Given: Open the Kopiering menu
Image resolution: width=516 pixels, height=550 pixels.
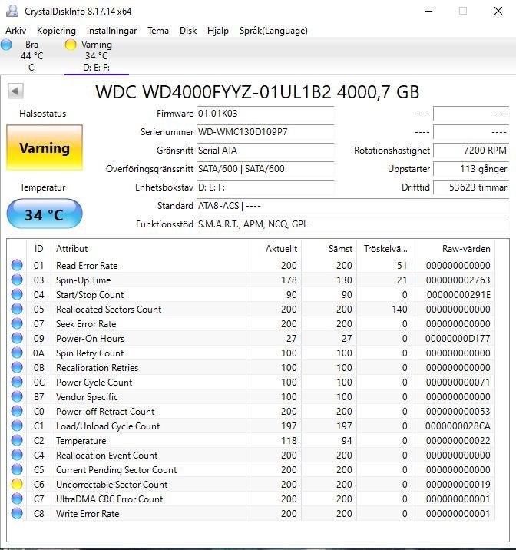Looking at the screenshot, I should [57, 31].
